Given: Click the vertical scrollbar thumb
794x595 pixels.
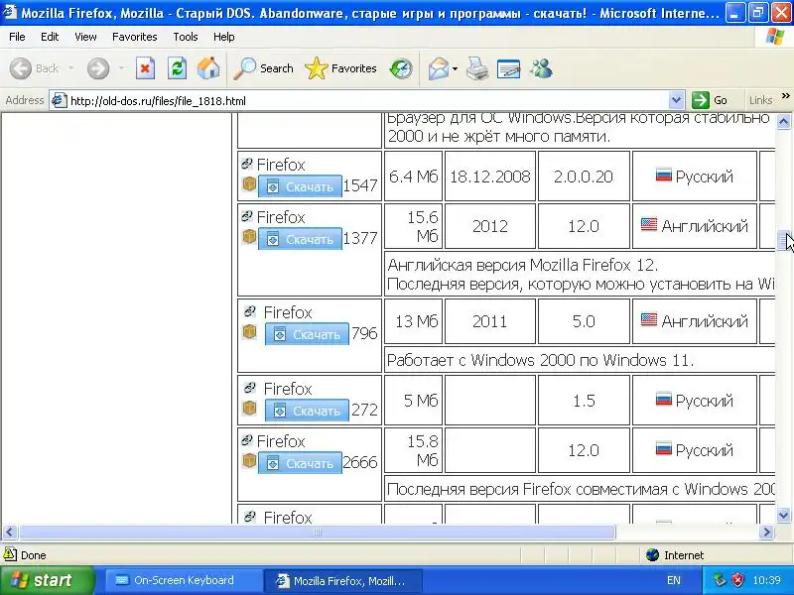Looking at the screenshot, I should [783, 241].
